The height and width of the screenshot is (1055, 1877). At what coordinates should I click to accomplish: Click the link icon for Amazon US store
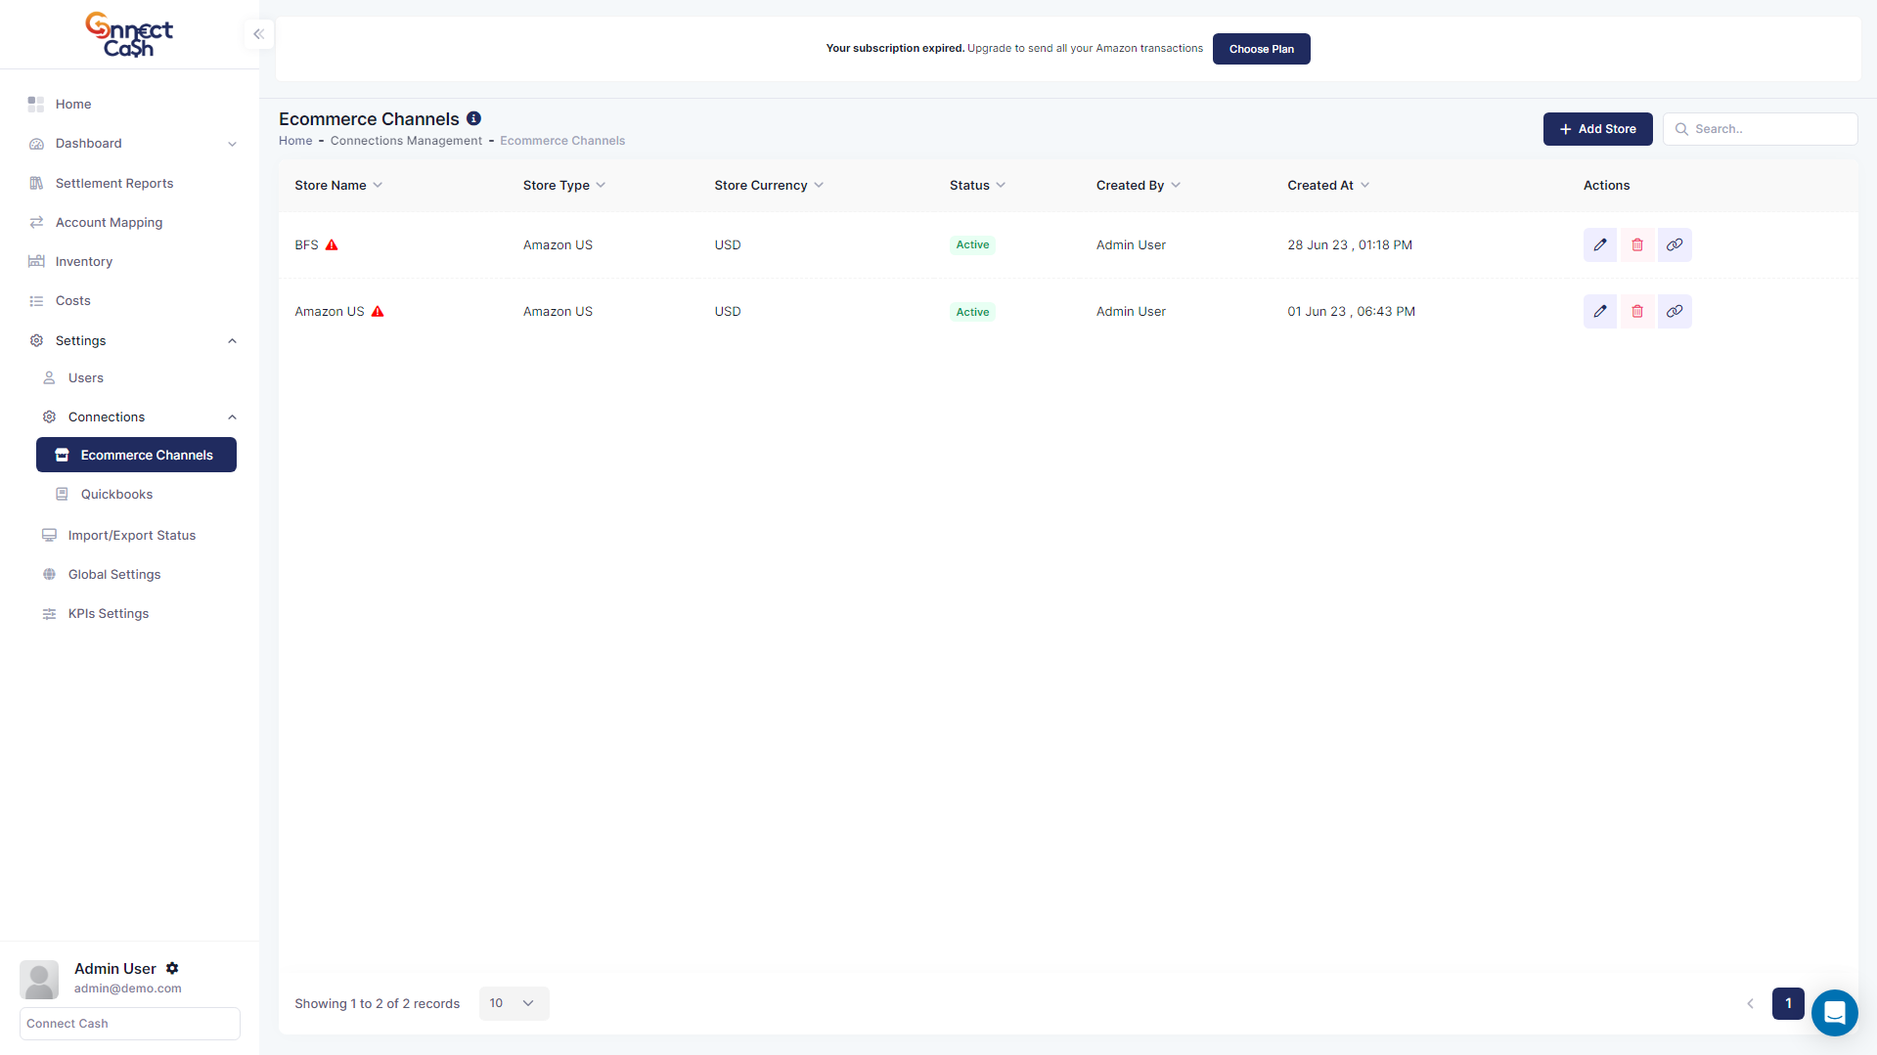1674,311
